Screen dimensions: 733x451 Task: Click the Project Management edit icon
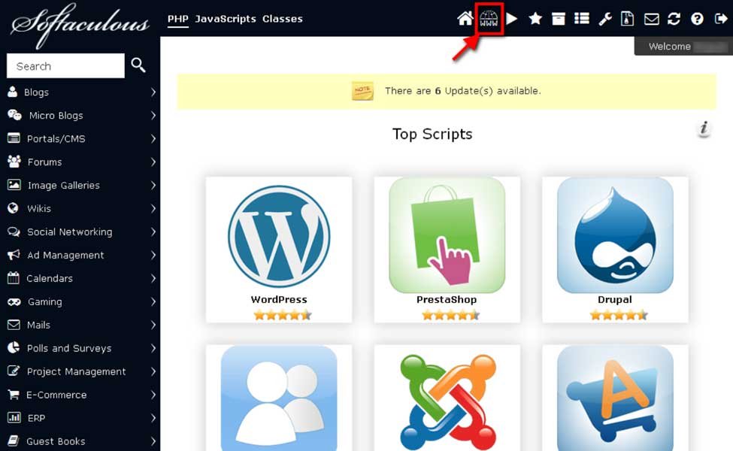(x=14, y=371)
